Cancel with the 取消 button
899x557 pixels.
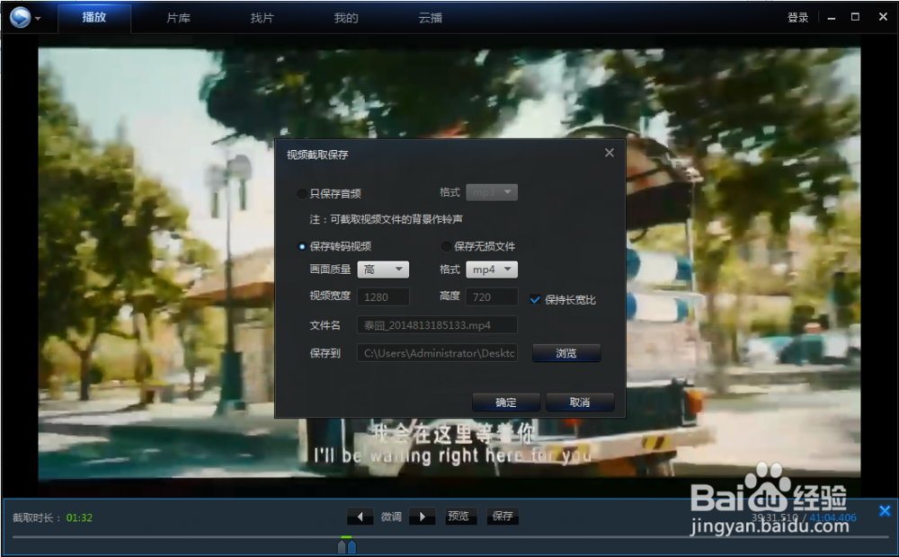coord(580,402)
